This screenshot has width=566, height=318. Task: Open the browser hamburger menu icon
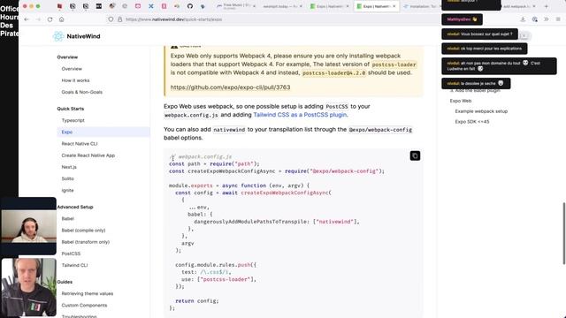[558, 19]
